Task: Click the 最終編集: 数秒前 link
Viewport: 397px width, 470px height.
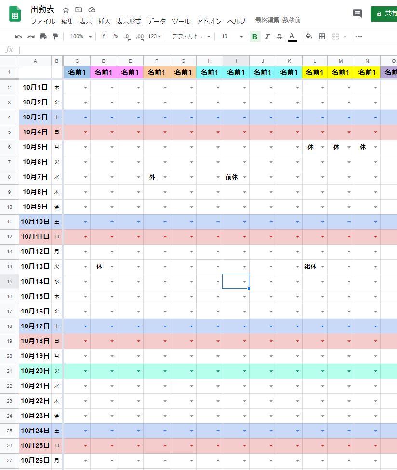Action: (278, 20)
